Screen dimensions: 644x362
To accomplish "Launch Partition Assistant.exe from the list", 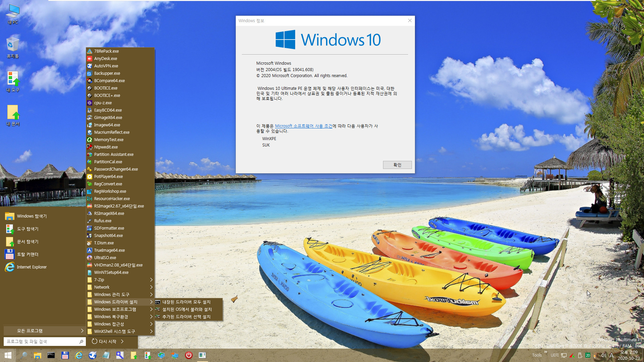I will [120, 155].
